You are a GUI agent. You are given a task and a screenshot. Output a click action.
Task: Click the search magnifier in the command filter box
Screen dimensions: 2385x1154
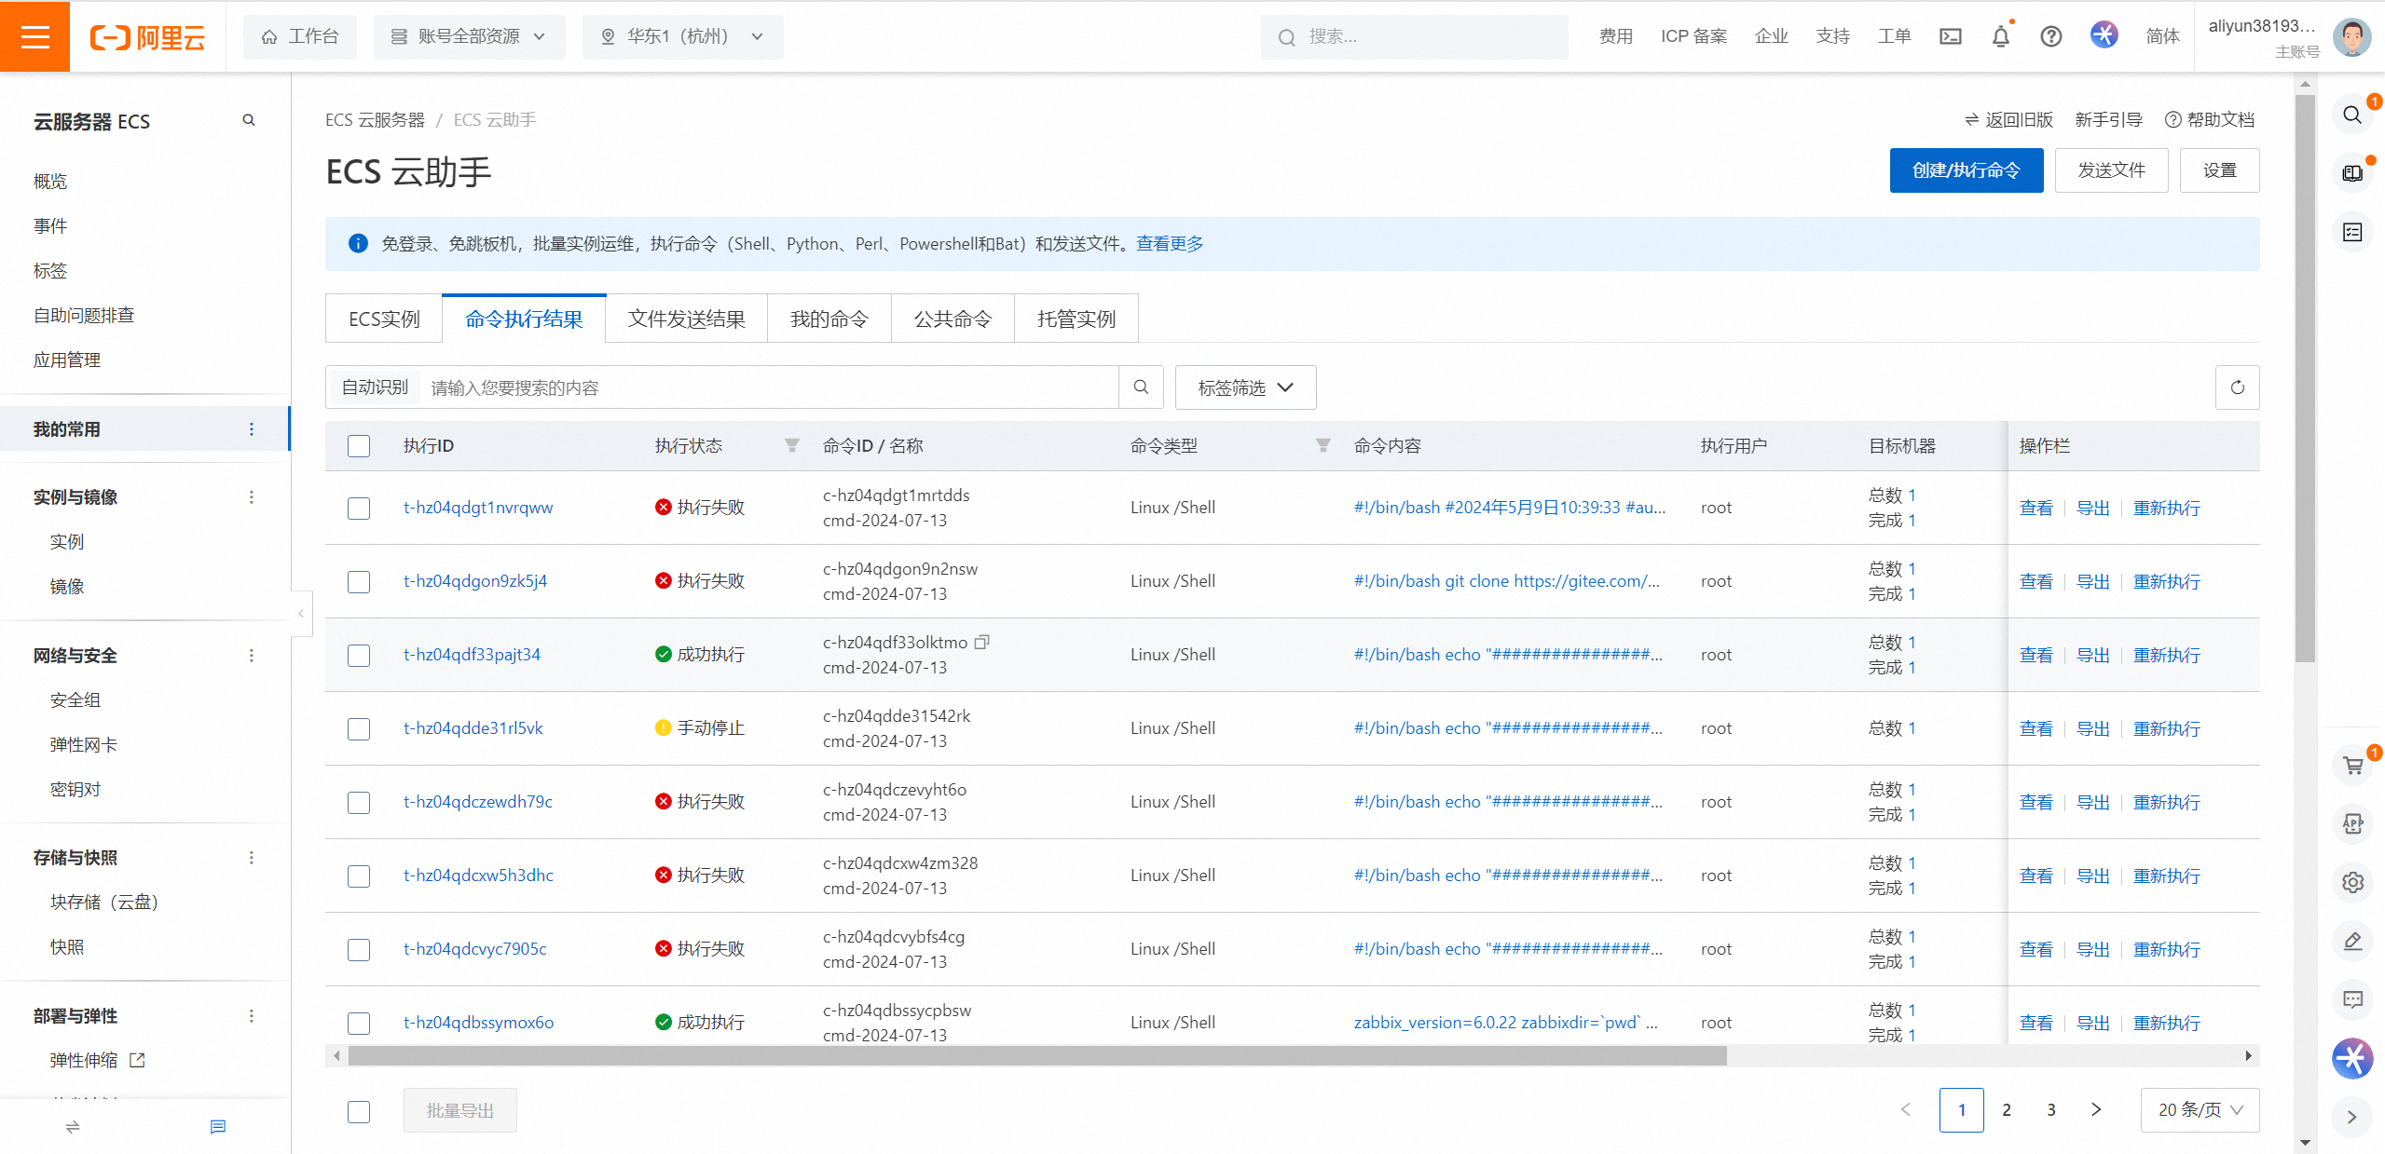tap(1141, 387)
